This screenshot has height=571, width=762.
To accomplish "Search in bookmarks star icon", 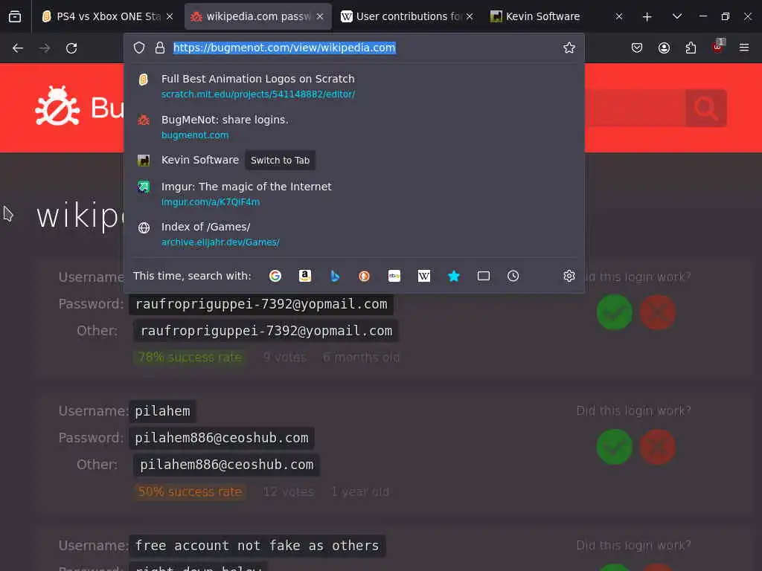I will (453, 276).
